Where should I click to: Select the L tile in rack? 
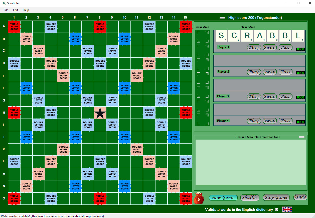(x=298, y=36)
